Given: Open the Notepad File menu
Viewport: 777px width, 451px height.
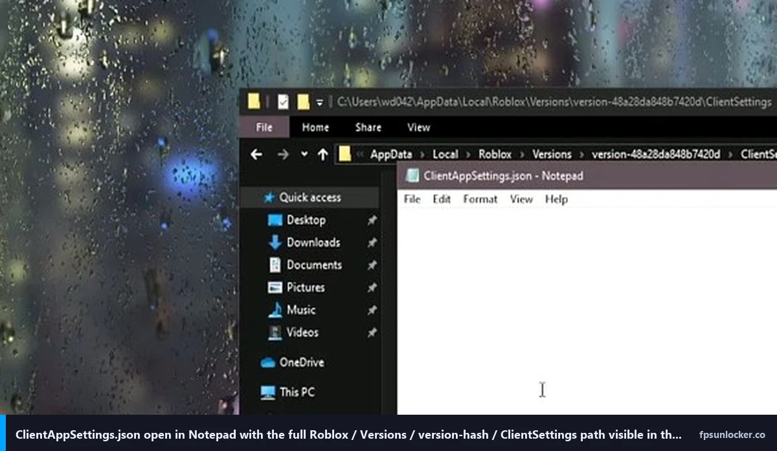Looking at the screenshot, I should point(412,199).
